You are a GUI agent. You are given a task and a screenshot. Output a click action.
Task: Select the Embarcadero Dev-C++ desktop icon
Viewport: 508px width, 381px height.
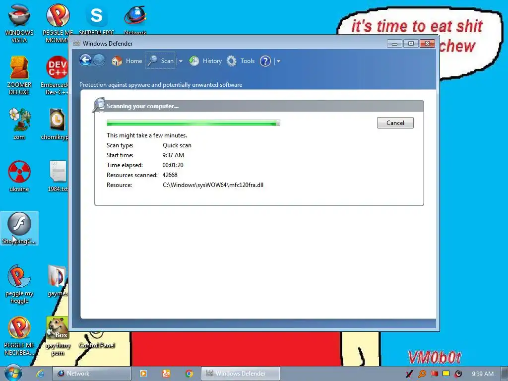[x=55, y=75]
